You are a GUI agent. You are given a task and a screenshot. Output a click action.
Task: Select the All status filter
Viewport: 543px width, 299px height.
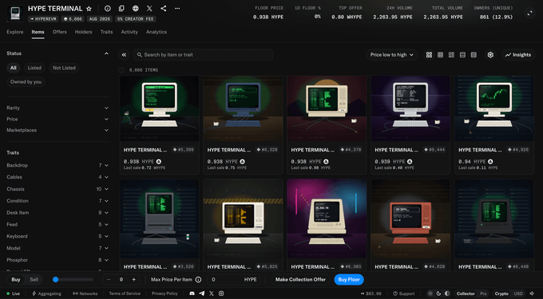(x=13, y=68)
